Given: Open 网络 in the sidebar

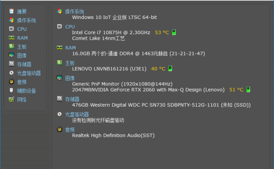Looking at the screenshot, I should 22,100.
